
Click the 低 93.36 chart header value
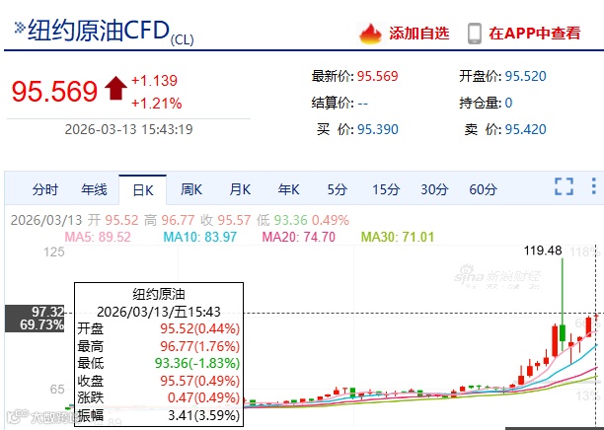[282, 220]
